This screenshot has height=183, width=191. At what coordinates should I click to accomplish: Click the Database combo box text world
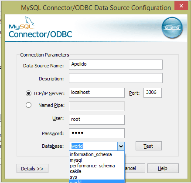coord(77,146)
